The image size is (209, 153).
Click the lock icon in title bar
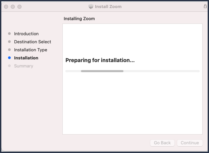point(205,6)
